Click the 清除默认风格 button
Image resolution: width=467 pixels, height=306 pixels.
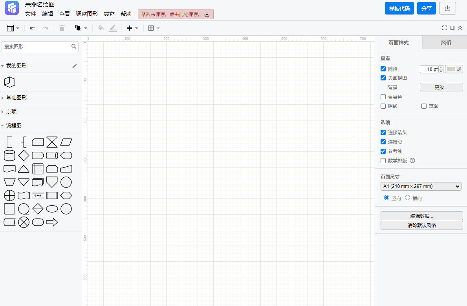click(x=421, y=226)
